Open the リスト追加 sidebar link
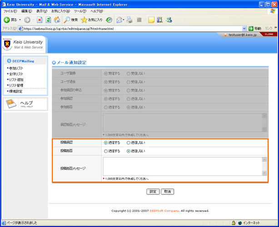The height and width of the screenshot is (227, 279). pyautogui.click(x=16, y=79)
